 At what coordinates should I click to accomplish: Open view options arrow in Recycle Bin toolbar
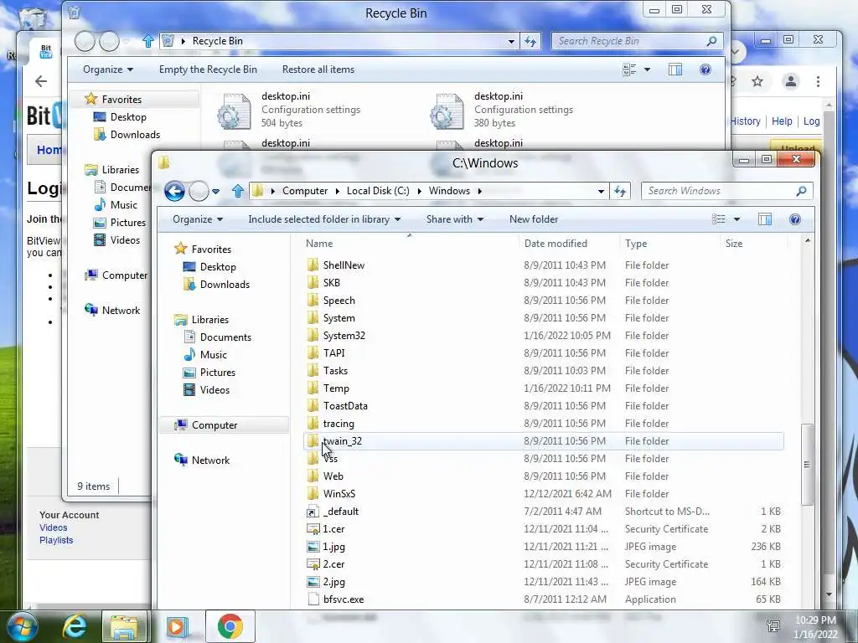pos(648,69)
